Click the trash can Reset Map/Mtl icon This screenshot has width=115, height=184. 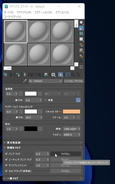(25, 75)
